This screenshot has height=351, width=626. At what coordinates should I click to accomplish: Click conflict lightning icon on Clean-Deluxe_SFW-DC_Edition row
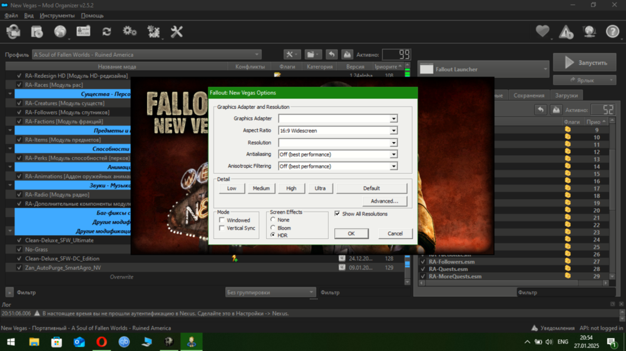[235, 258]
